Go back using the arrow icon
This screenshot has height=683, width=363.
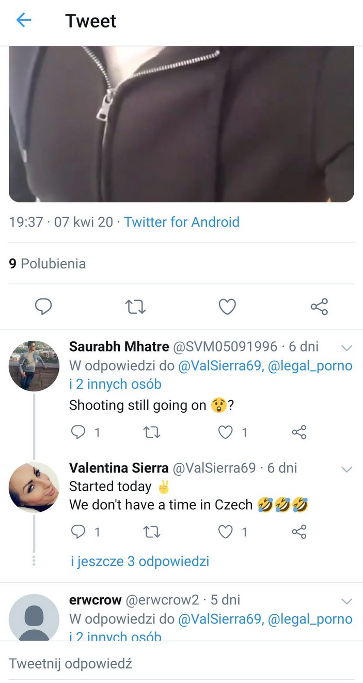[x=24, y=21]
